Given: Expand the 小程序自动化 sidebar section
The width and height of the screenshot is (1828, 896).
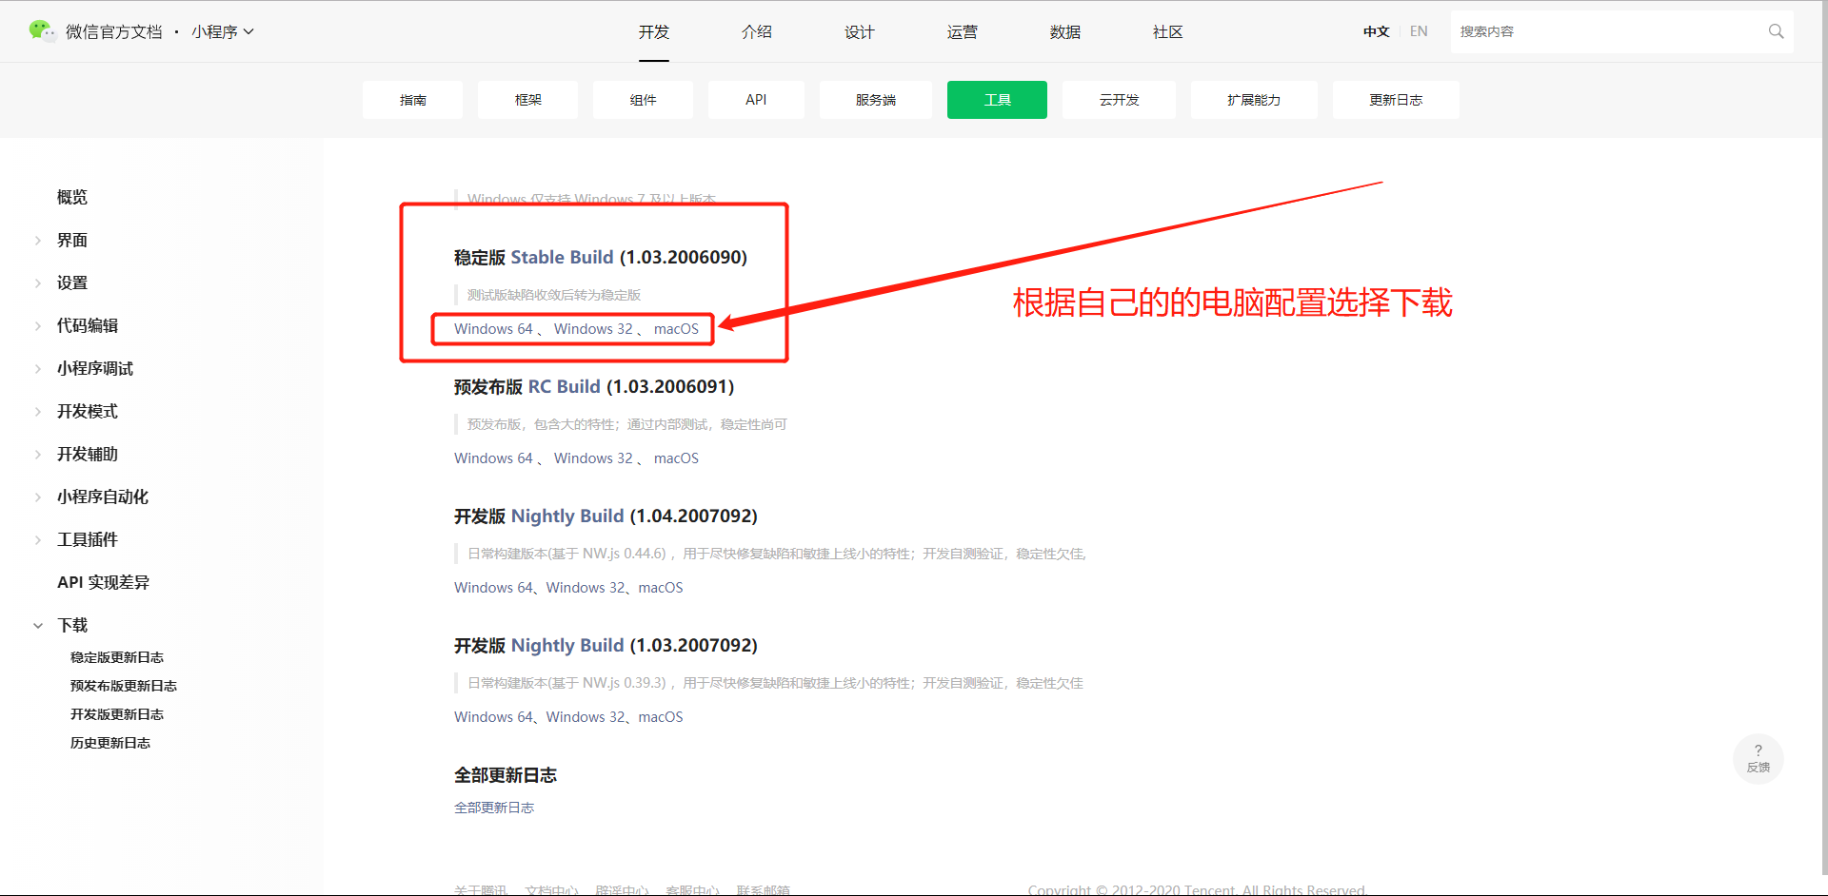Looking at the screenshot, I should coord(38,497).
